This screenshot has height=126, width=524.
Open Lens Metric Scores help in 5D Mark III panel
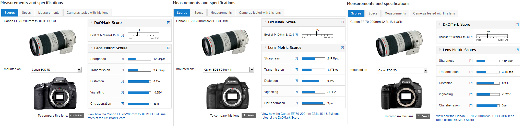click(x=342, y=48)
